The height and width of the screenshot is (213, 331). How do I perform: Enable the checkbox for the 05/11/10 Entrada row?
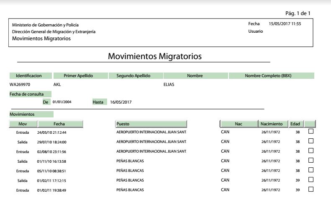point(310,170)
